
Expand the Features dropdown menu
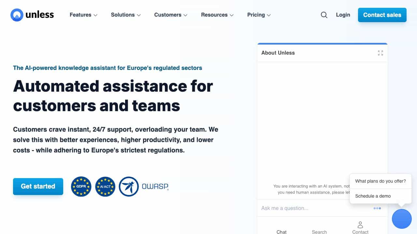[83, 15]
